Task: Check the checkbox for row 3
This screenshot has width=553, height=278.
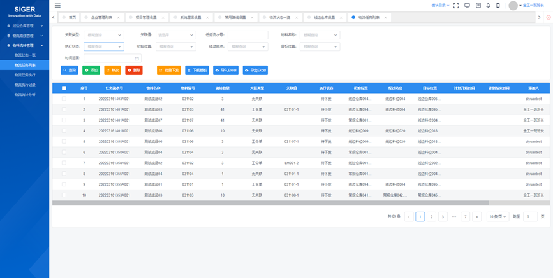Action: (64, 120)
